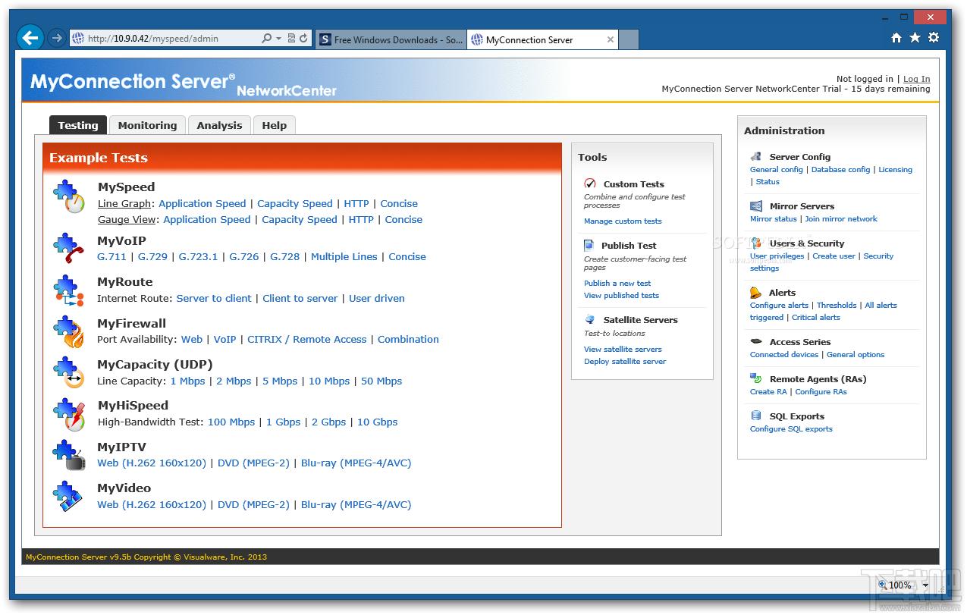Viewport: 967px width, 615px height.
Task: Open browser Favorites star icon
Action: point(915,37)
